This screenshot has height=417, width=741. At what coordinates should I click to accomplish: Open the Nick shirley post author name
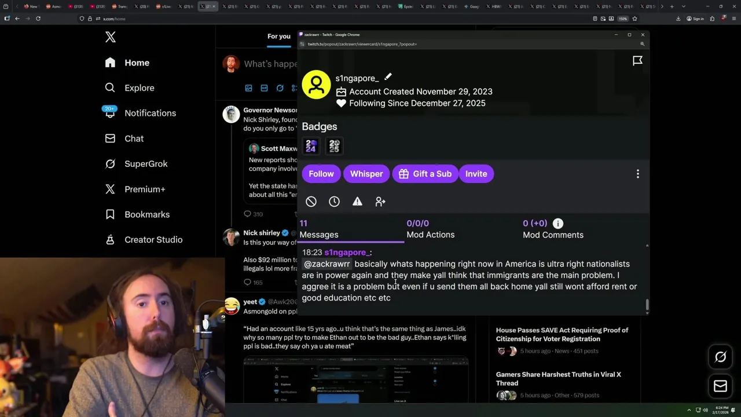click(x=262, y=233)
